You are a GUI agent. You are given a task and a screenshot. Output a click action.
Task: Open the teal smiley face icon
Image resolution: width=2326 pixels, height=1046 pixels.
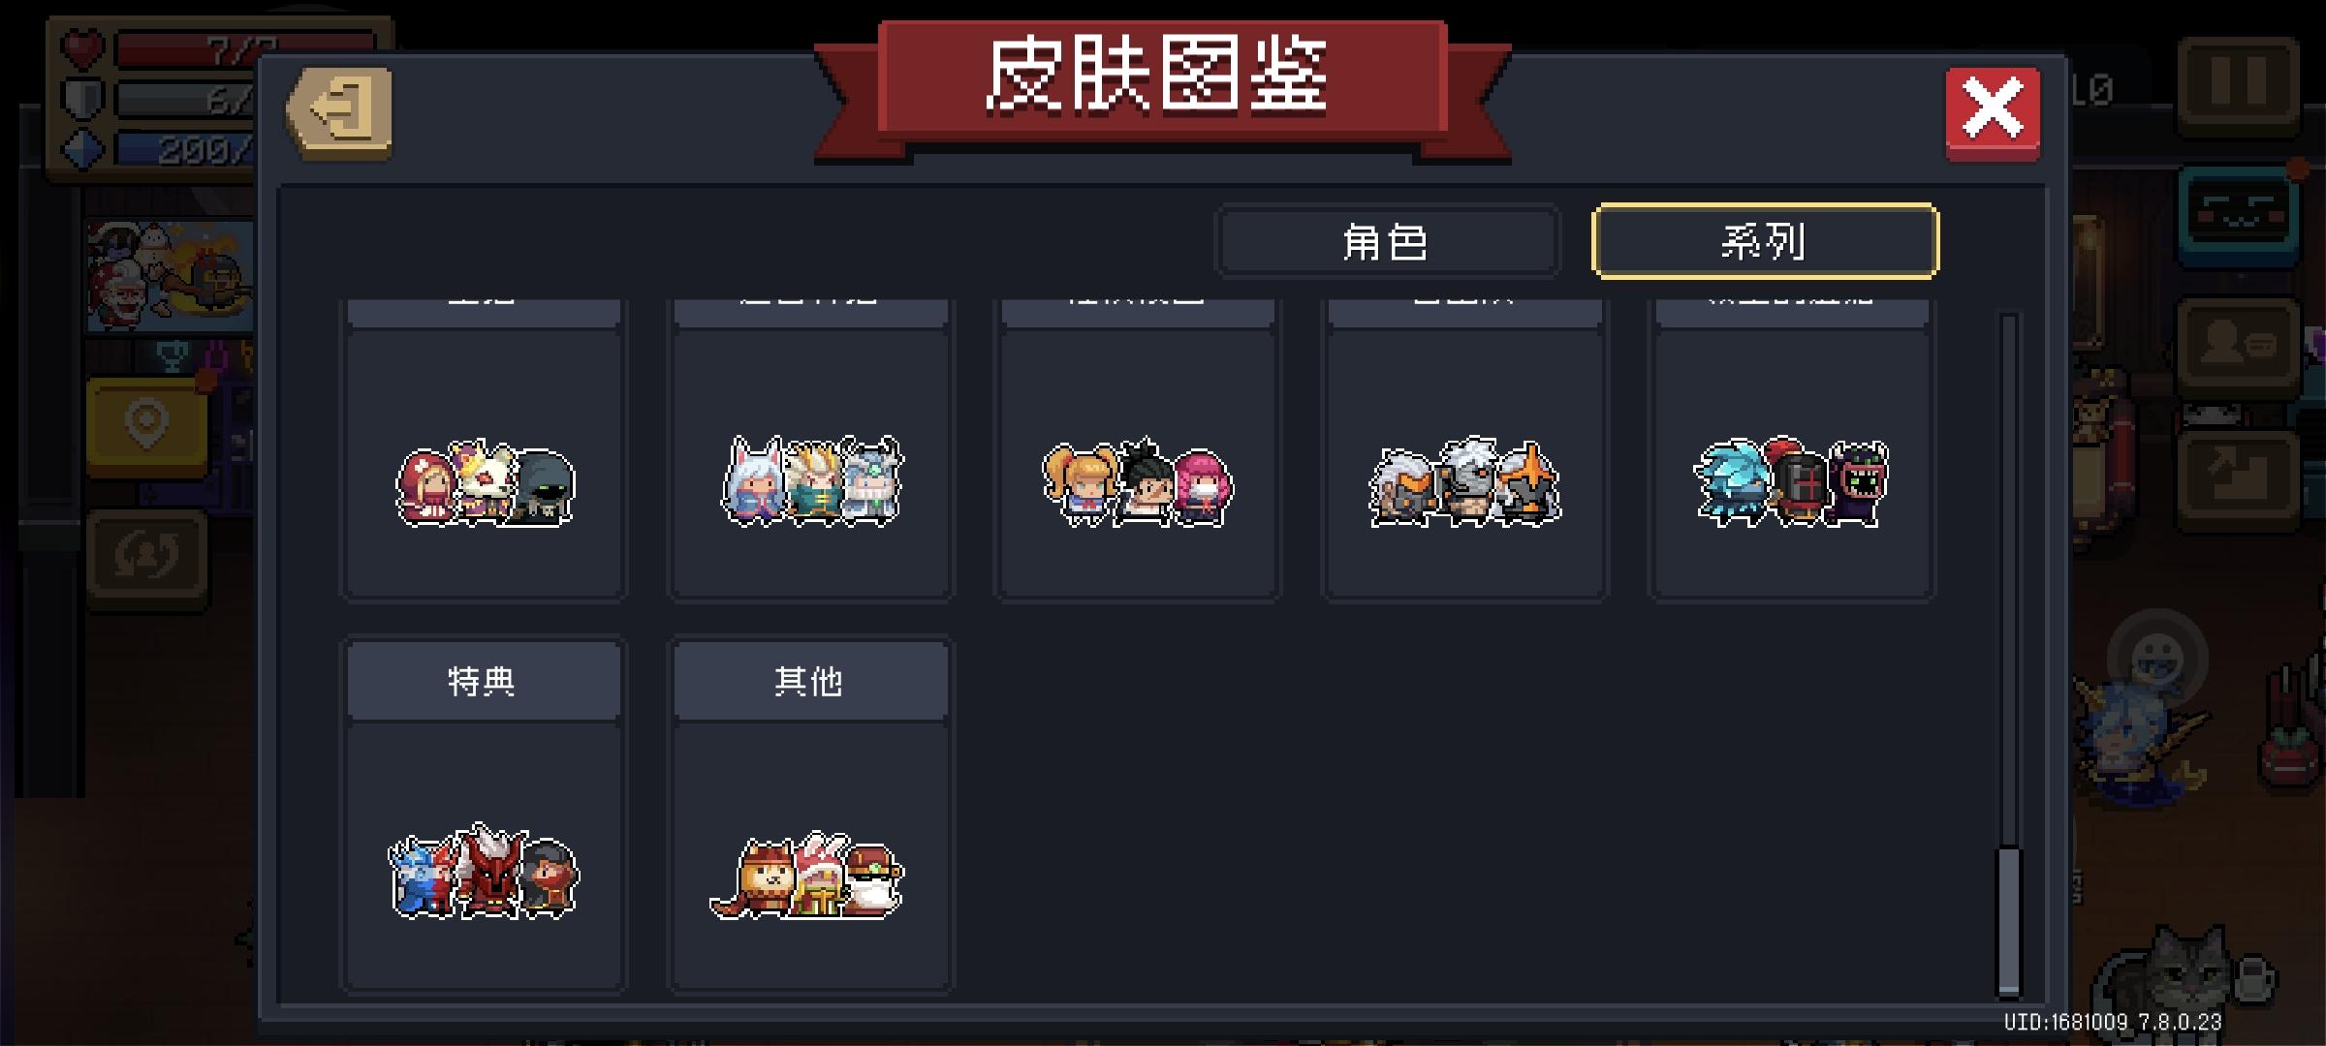2238,216
